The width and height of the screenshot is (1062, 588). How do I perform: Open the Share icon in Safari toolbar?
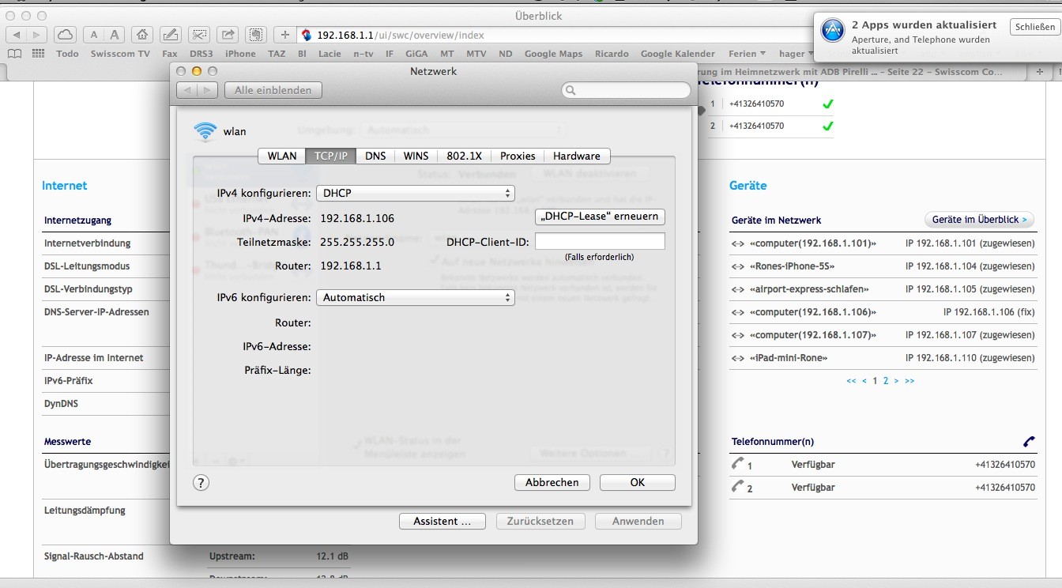click(x=227, y=35)
